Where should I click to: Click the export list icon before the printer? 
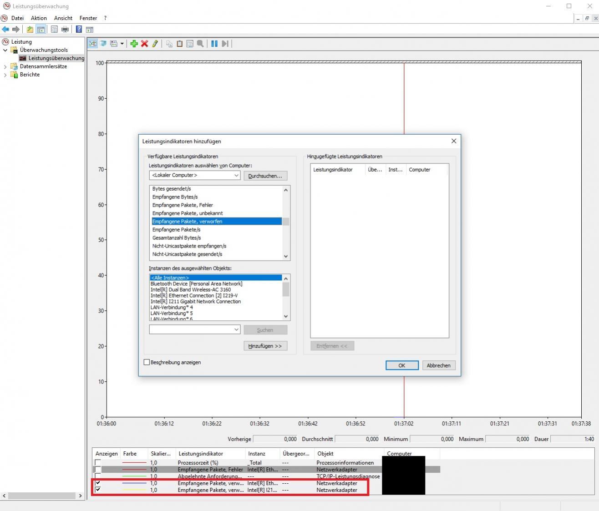click(x=54, y=30)
